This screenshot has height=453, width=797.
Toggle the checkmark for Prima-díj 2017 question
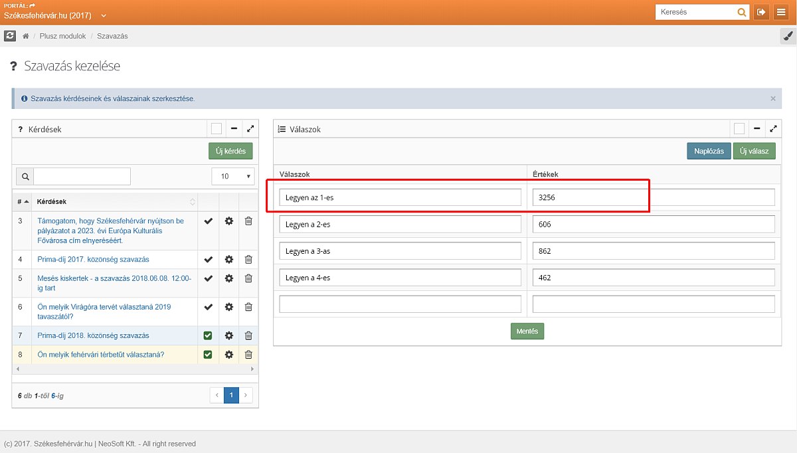click(208, 259)
